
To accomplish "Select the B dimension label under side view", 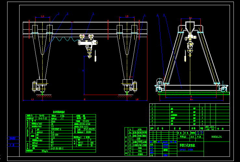I will (x=191, y=97).
